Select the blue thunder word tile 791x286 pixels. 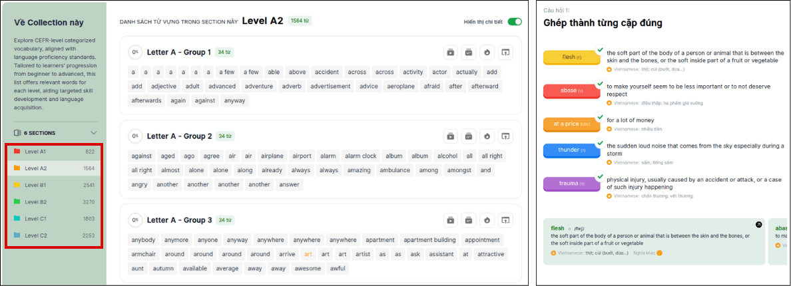571,150
